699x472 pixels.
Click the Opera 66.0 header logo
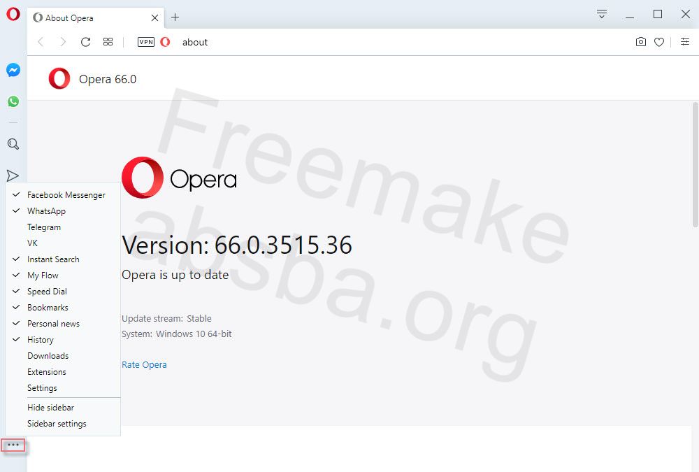pos(59,78)
